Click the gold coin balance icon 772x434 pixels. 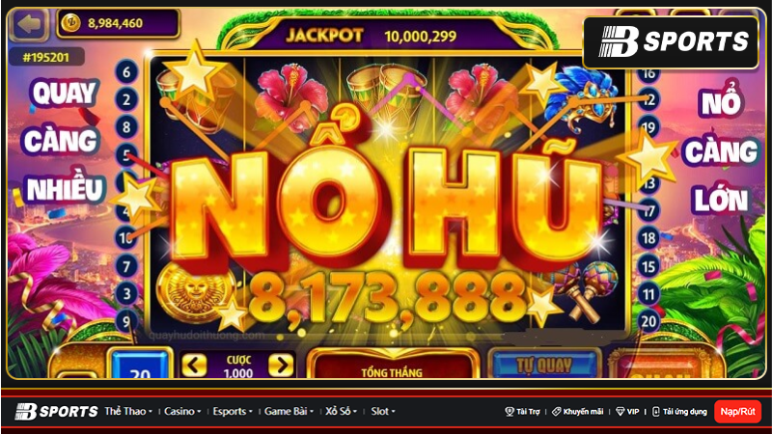tap(71, 22)
